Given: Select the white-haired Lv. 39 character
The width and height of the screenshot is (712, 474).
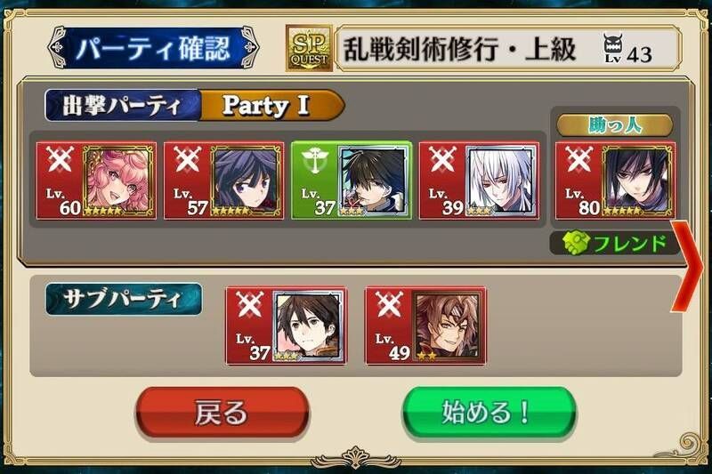Looking at the screenshot, I should point(479,181).
